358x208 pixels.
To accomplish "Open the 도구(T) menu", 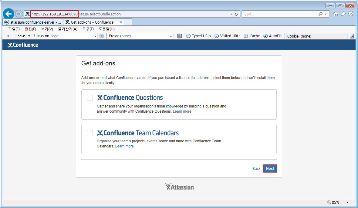I will tap(88, 29).
